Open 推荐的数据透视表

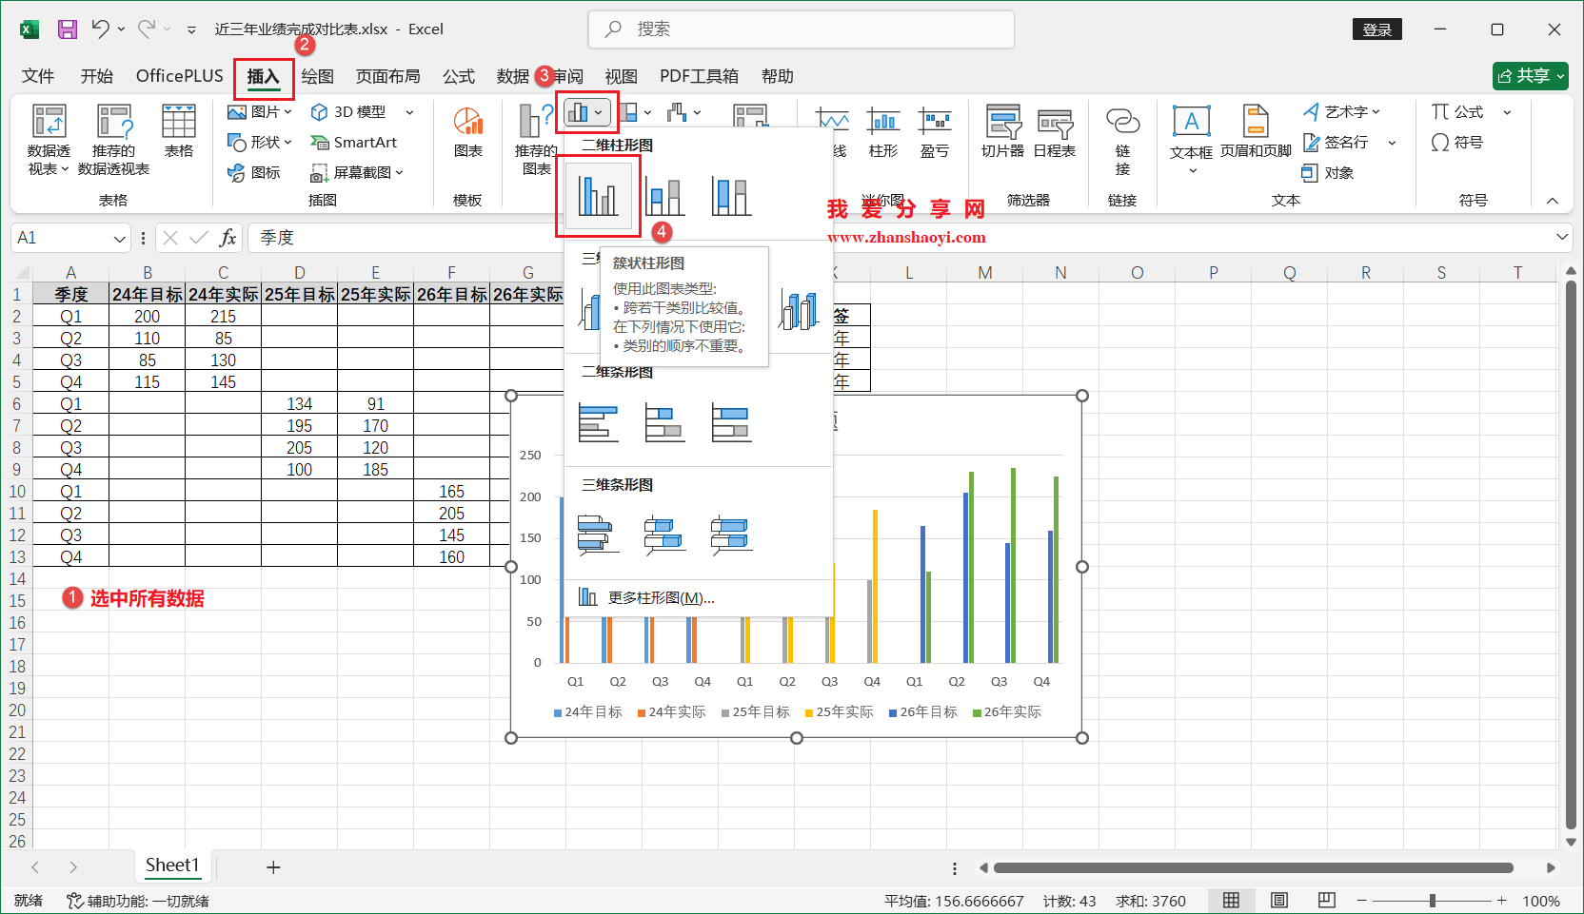(113, 140)
